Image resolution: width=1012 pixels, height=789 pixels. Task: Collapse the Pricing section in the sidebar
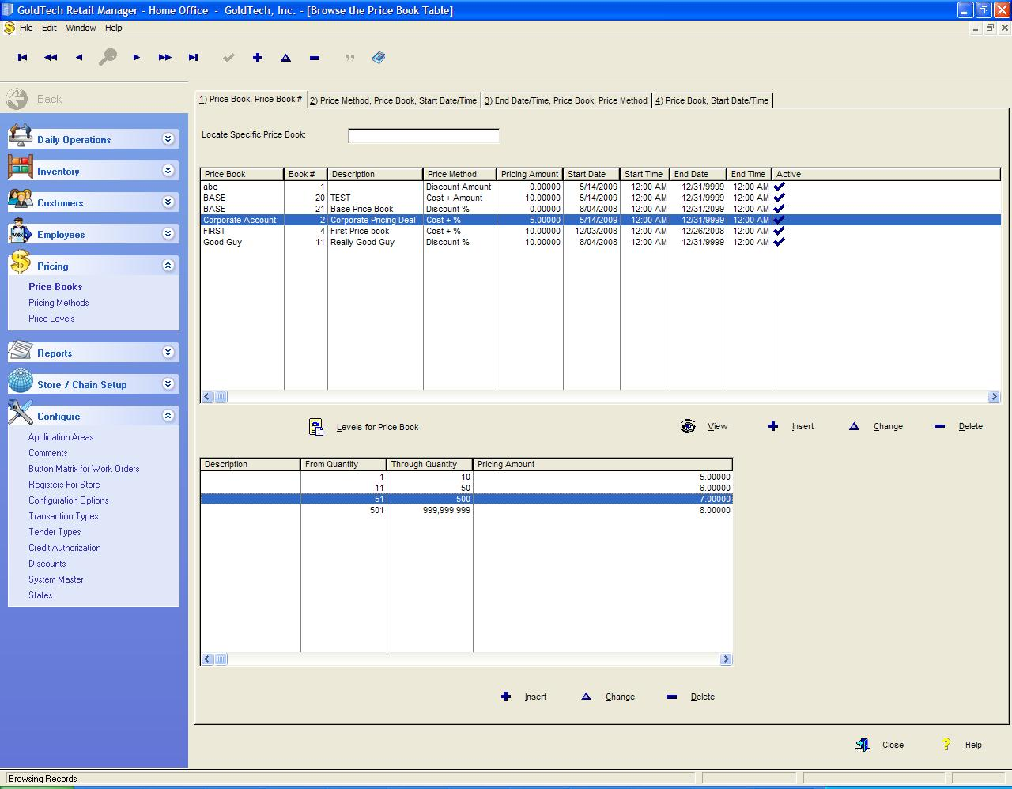coord(167,266)
